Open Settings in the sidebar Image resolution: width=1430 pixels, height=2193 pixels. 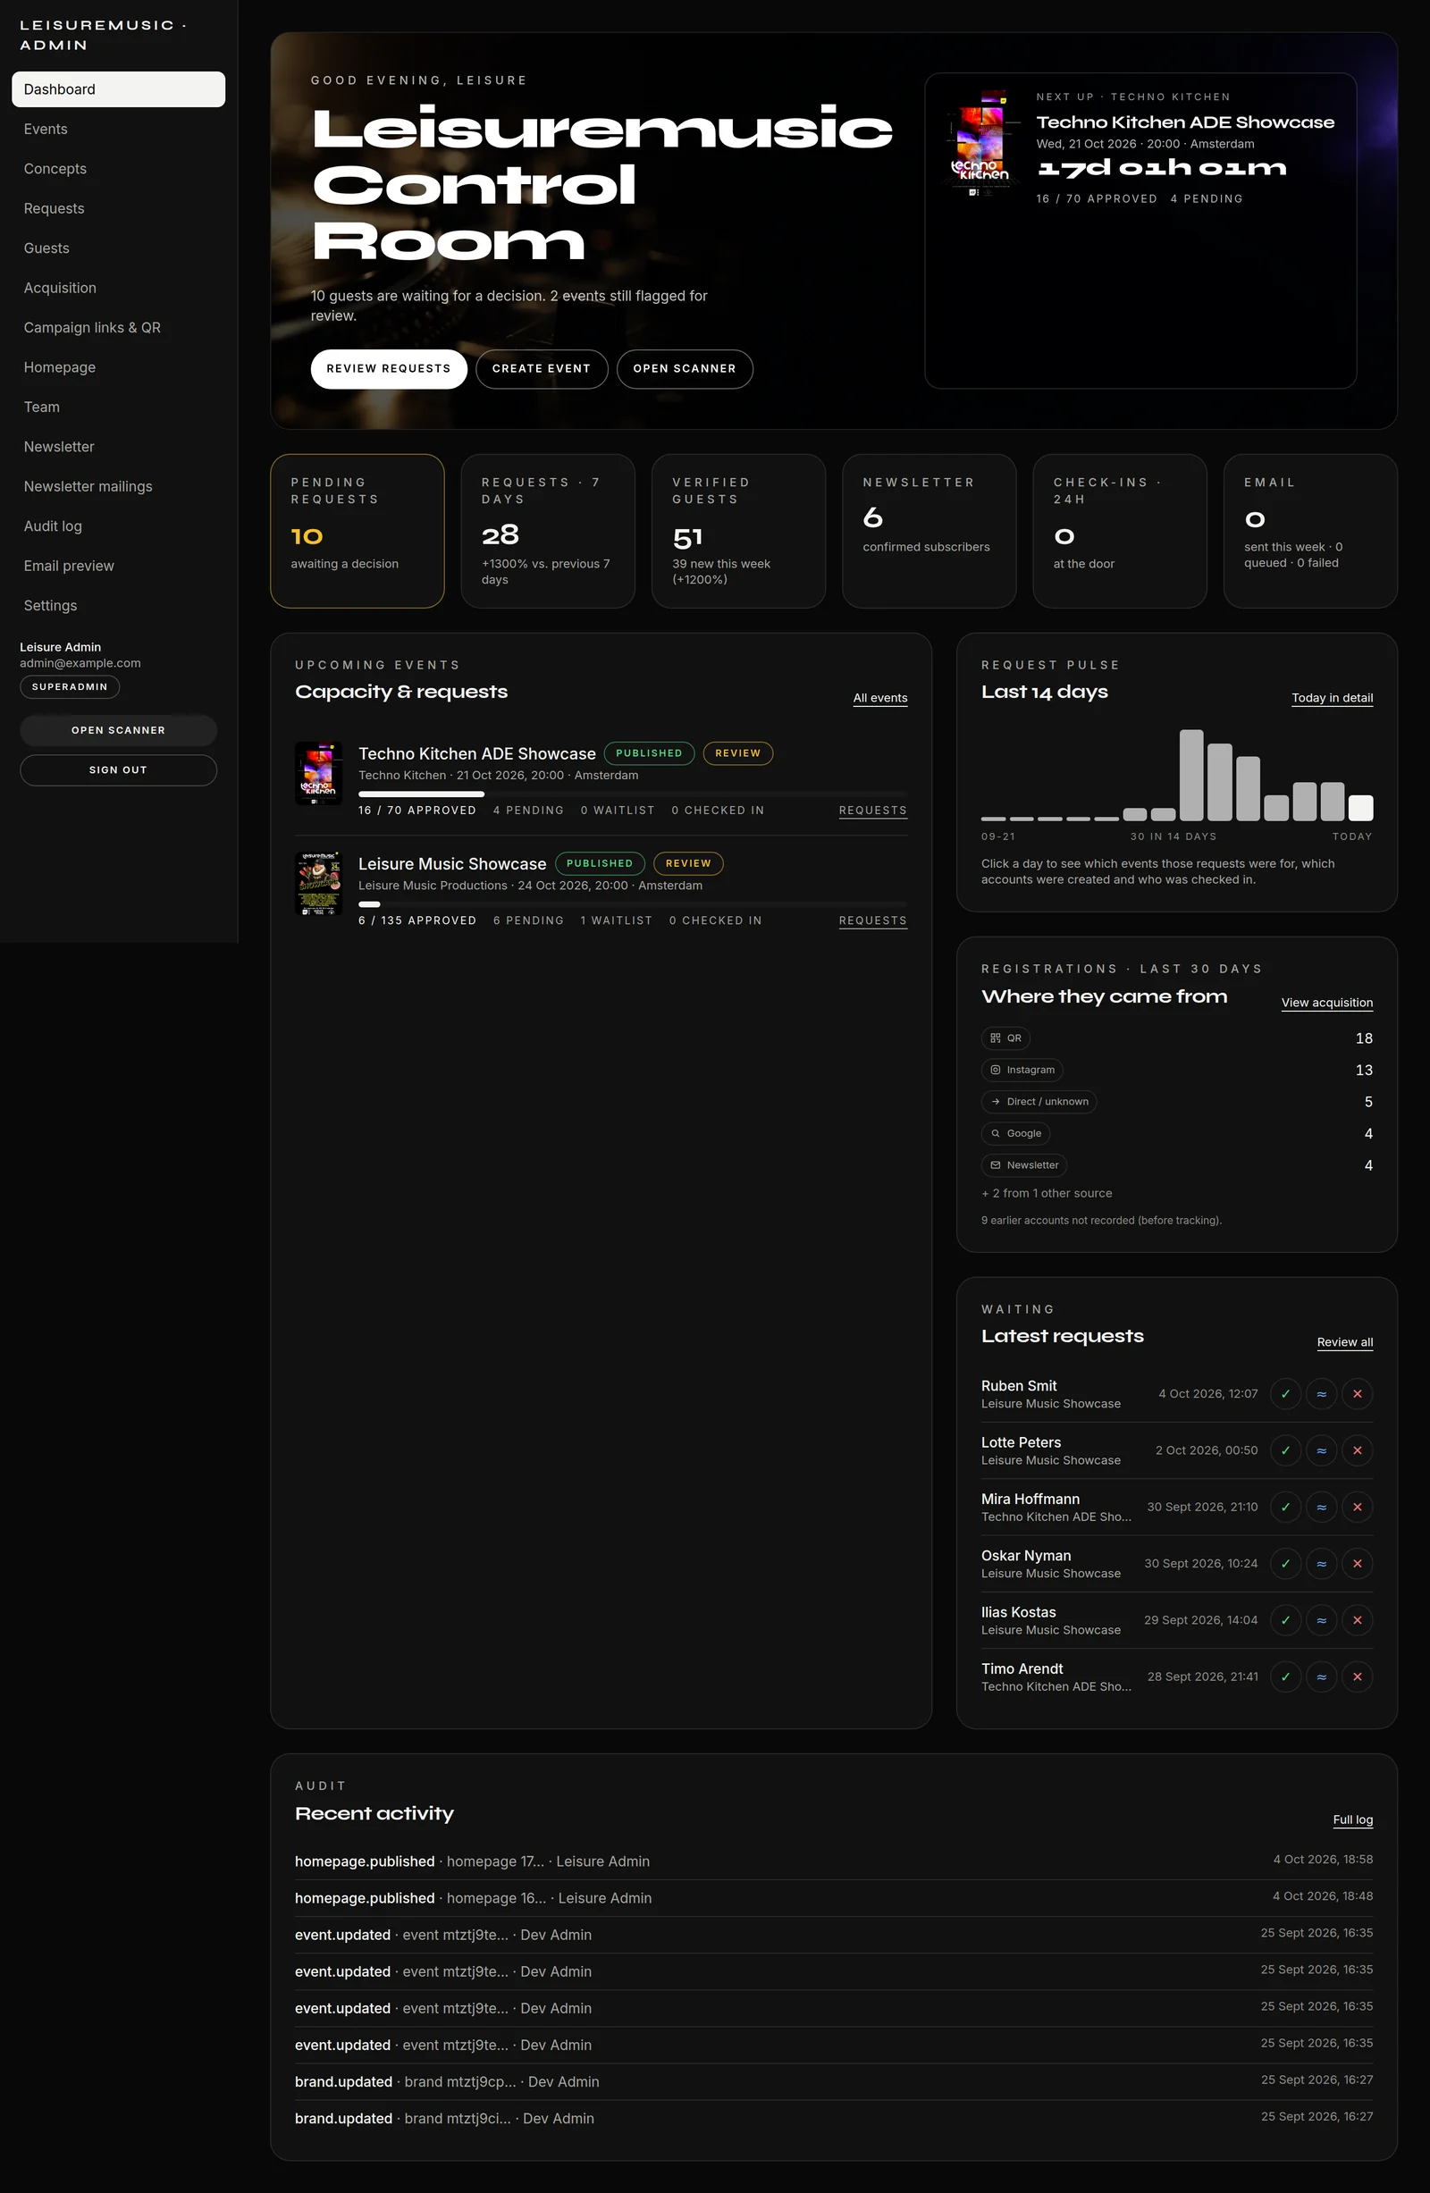(x=118, y=605)
